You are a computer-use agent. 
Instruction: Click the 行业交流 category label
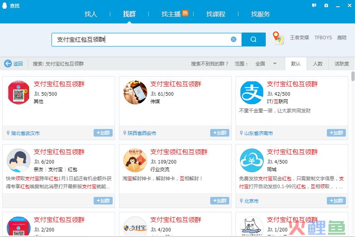point(160,169)
